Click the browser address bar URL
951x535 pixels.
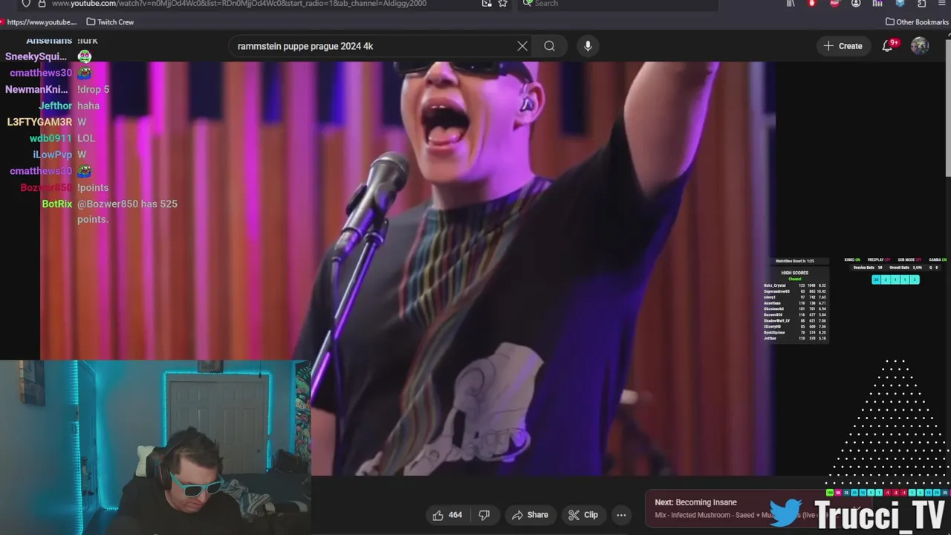point(238,4)
